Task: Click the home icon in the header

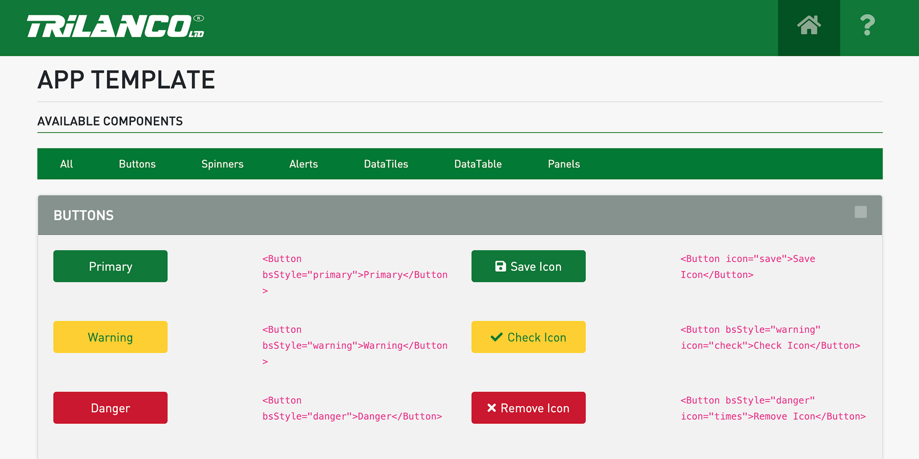Action: (809, 27)
